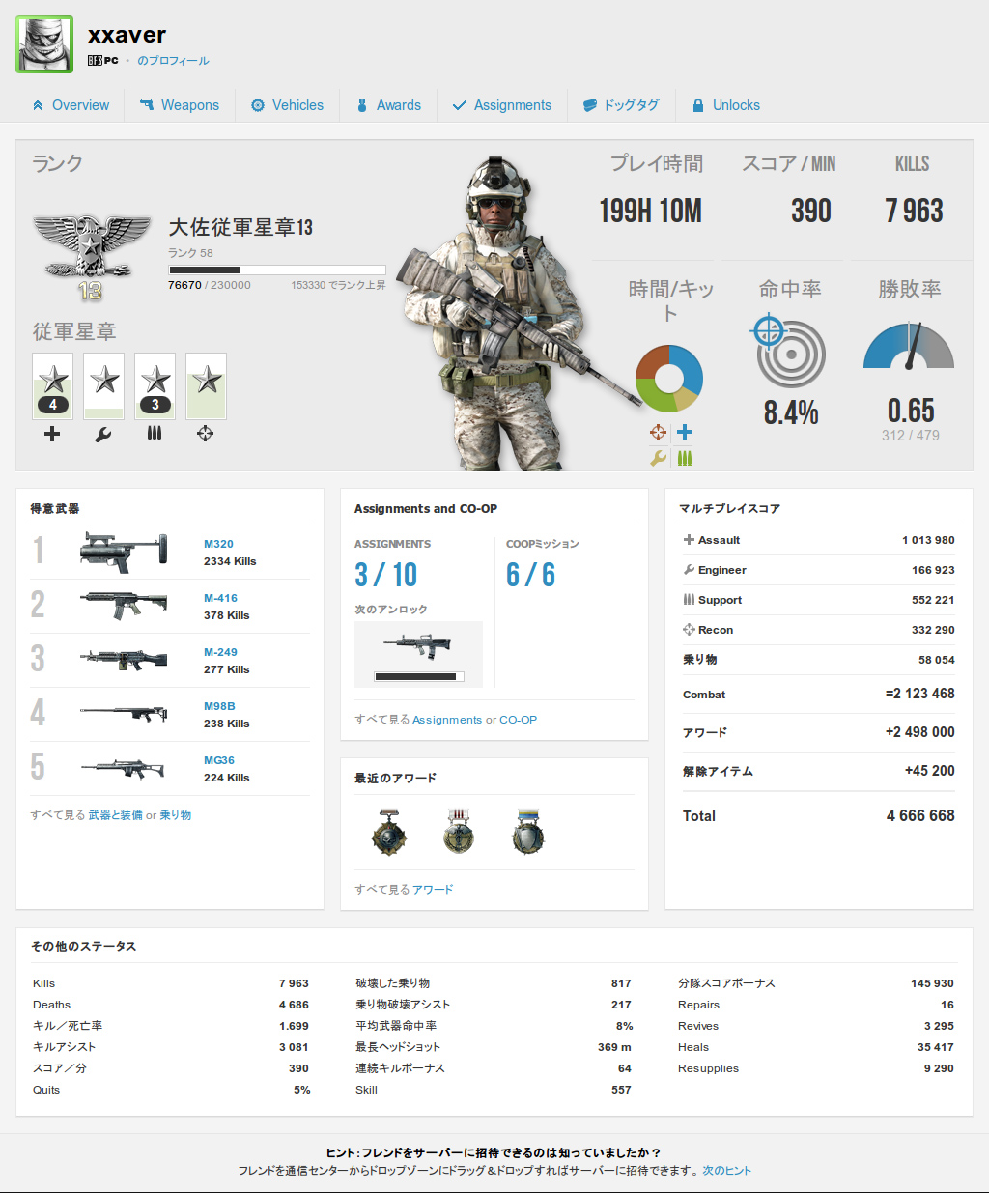989x1193 pixels.
Task: Switch to the Overview tab
Action: [x=71, y=105]
